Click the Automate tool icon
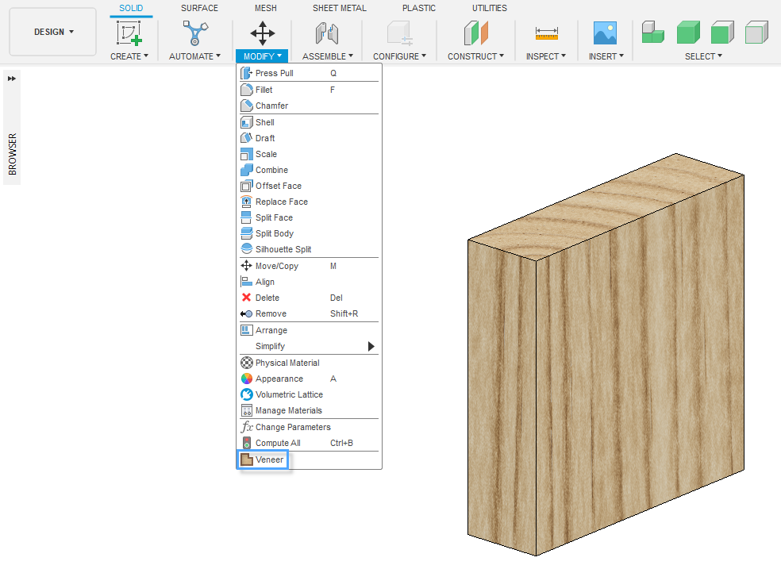The image size is (781, 569). pos(194,33)
